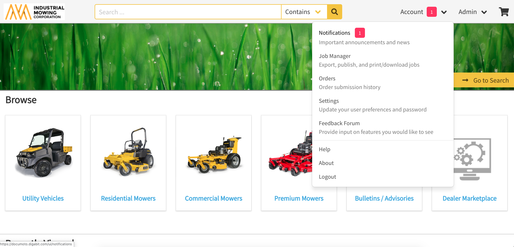Click the Industrial Mowing Corporation logo
Image resolution: width=514 pixels, height=247 pixels.
coord(34,12)
